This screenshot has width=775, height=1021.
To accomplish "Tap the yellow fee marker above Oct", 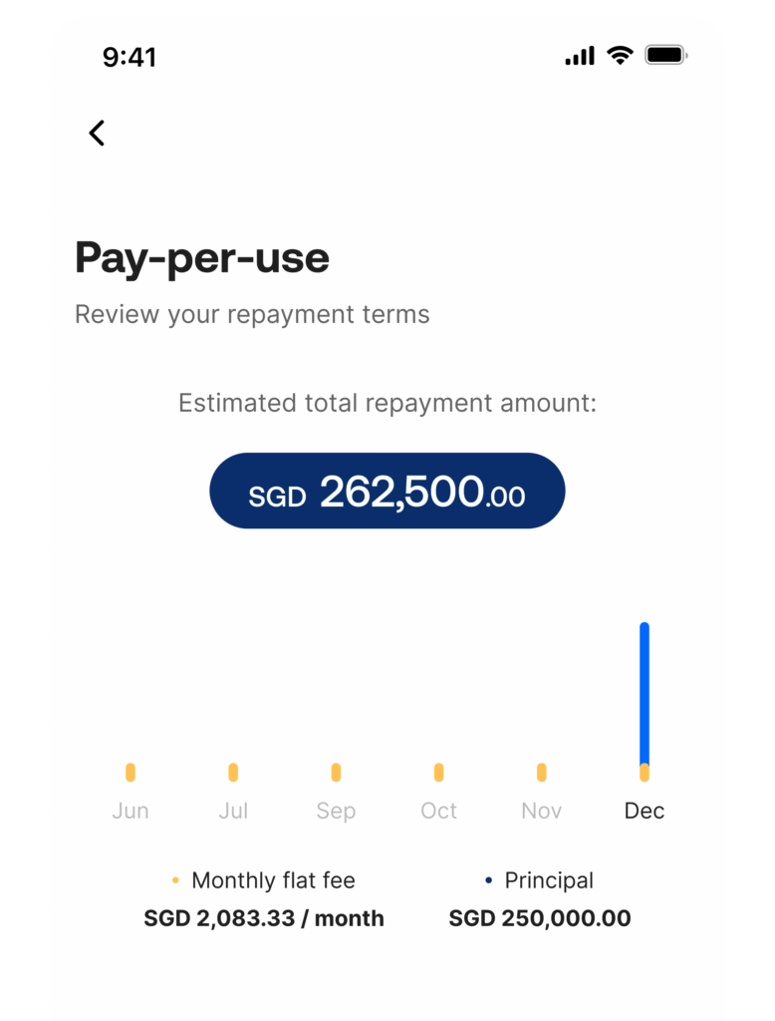I will [438, 773].
